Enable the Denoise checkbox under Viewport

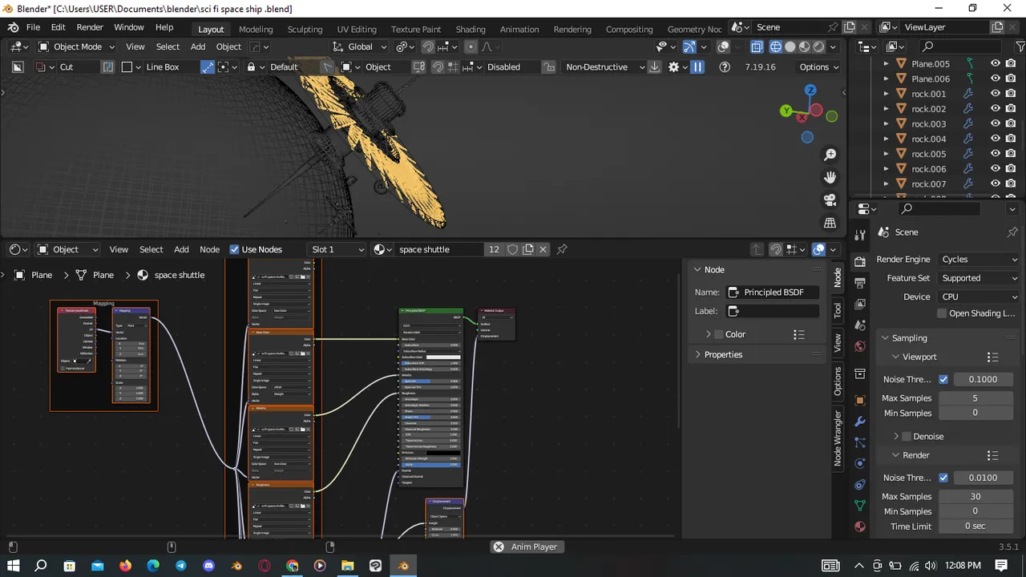pos(907,437)
